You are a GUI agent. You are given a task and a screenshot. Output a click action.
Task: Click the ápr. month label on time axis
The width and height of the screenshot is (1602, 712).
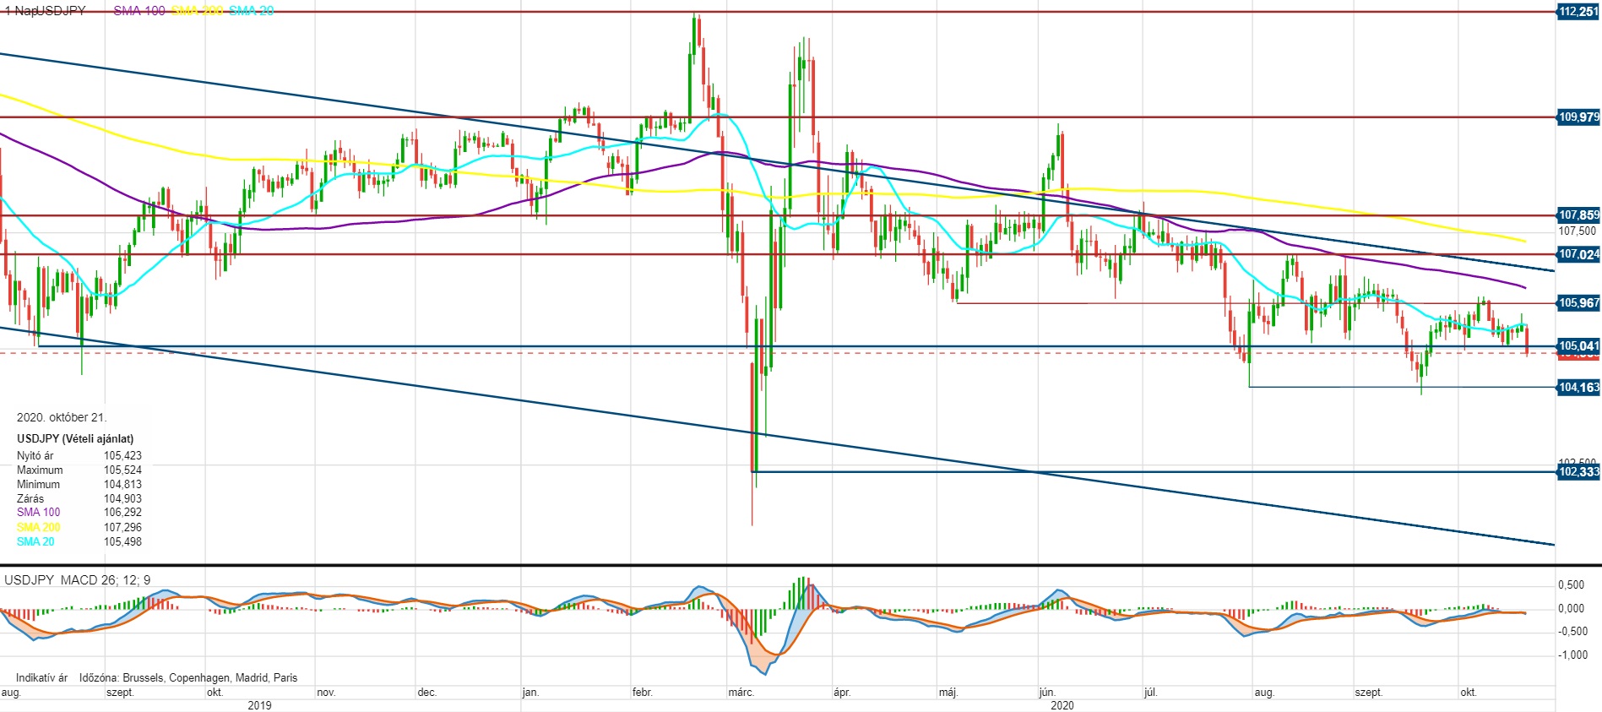842,693
